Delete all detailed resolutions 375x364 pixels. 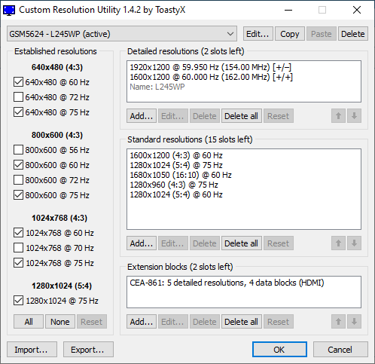tap(241, 116)
